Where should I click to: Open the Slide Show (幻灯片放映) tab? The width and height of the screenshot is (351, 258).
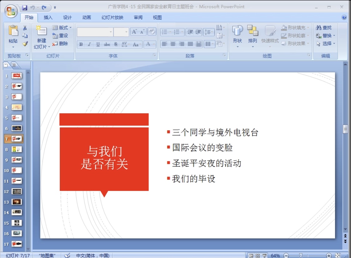pos(112,17)
